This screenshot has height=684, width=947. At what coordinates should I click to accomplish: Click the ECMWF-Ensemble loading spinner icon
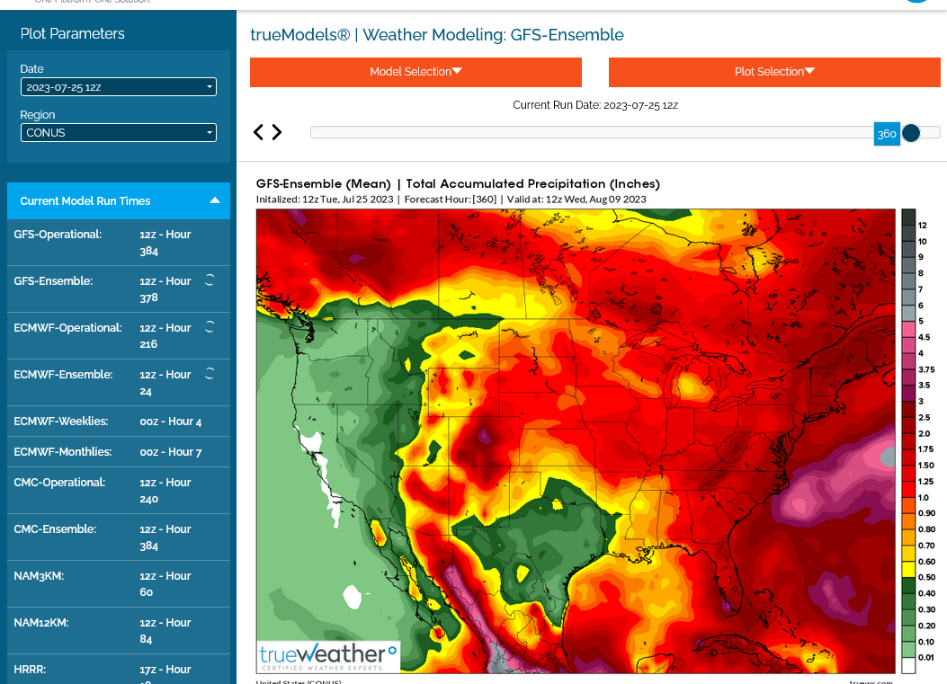point(210,374)
